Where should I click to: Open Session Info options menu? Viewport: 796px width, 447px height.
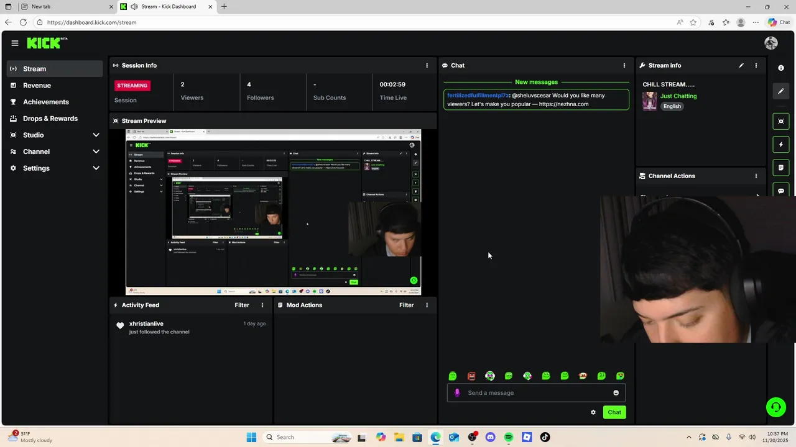[427, 65]
